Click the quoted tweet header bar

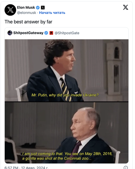click(66, 33)
